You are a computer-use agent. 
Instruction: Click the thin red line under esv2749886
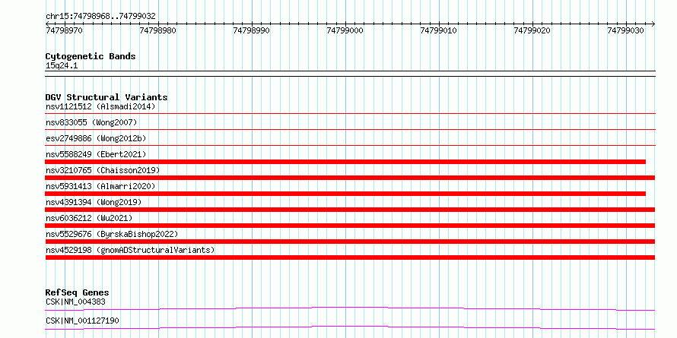coord(350,145)
